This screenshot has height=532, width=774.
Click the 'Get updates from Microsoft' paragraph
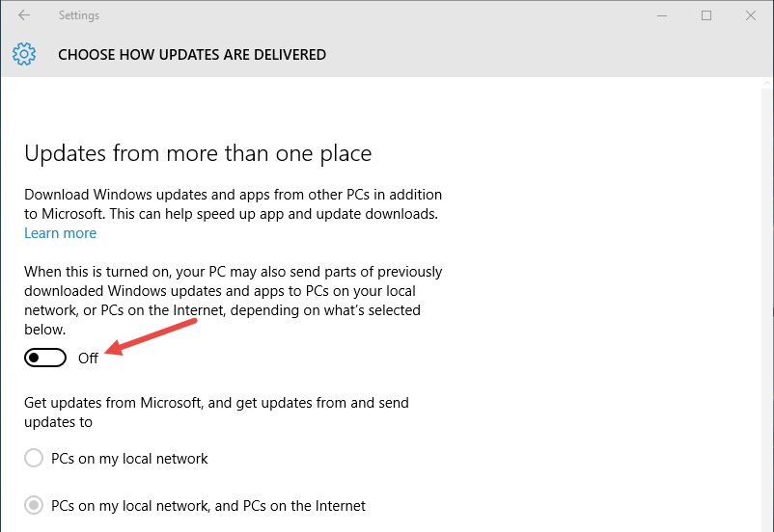[x=216, y=412]
